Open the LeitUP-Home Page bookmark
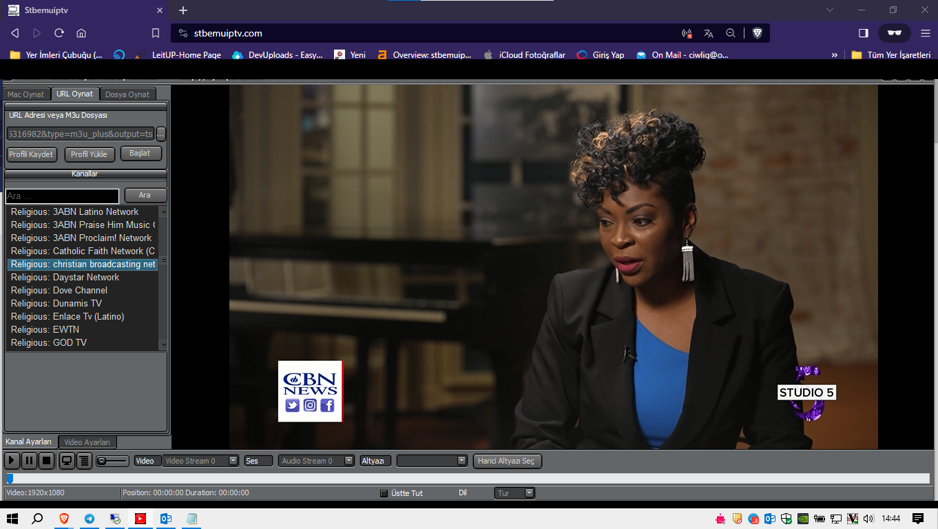This screenshot has width=938, height=529. pos(177,55)
